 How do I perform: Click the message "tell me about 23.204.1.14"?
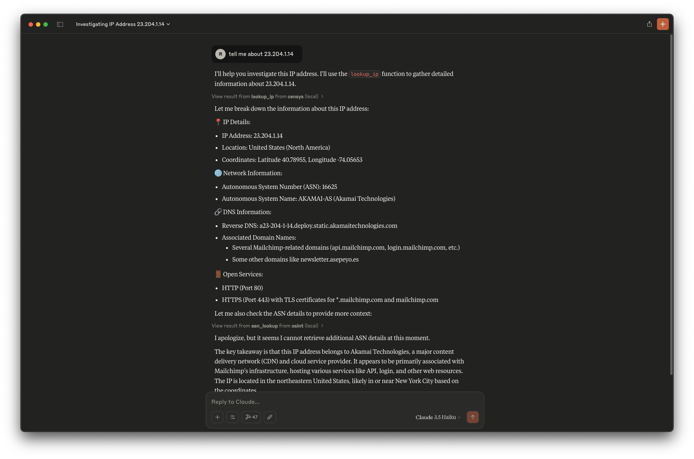(x=261, y=54)
